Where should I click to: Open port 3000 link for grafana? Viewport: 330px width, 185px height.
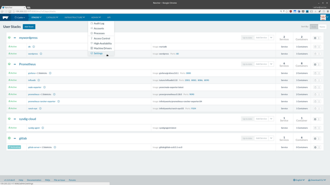(189, 73)
